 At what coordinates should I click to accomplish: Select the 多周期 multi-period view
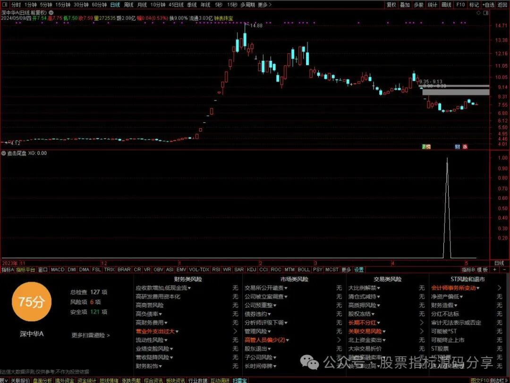click(247, 5)
